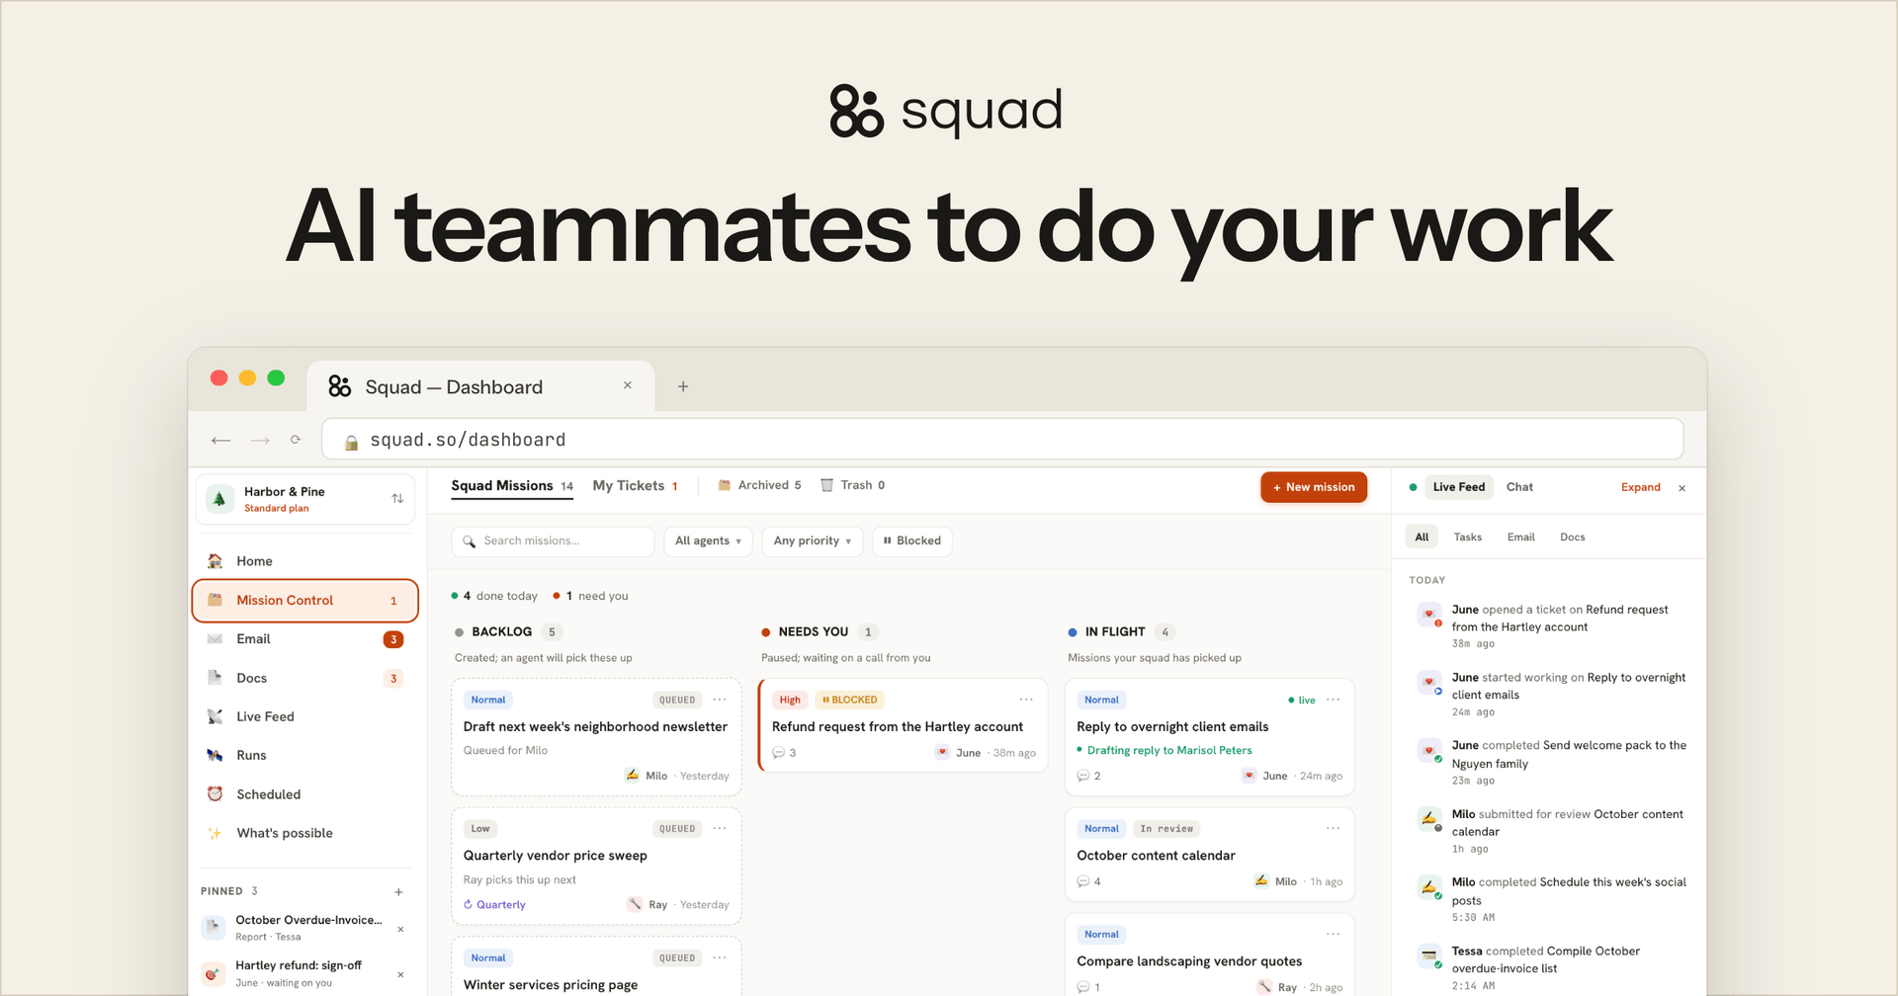
Task: Select the Live Feed panel tab
Action: click(x=1459, y=487)
